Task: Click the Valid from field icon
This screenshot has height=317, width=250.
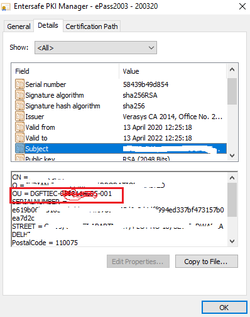Action: [x=19, y=127]
